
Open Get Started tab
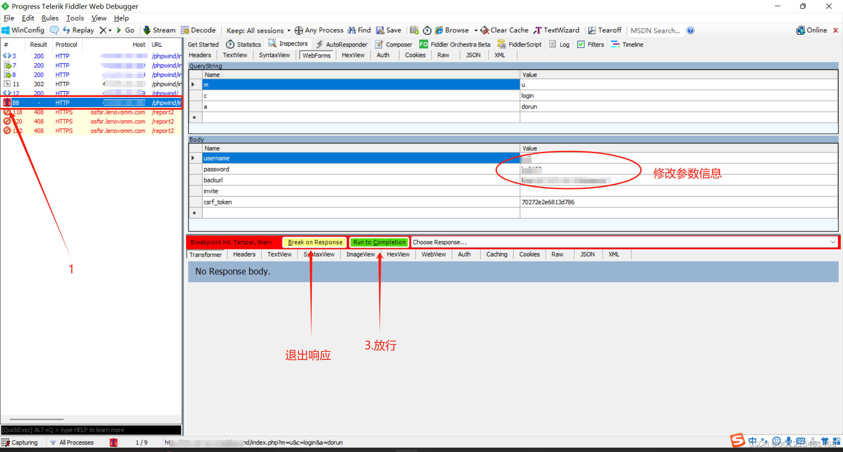[x=203, y=44]
